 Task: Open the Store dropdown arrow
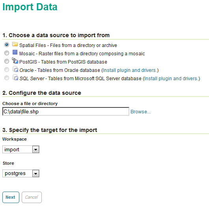pyautogui.click(x=35, y=173)
